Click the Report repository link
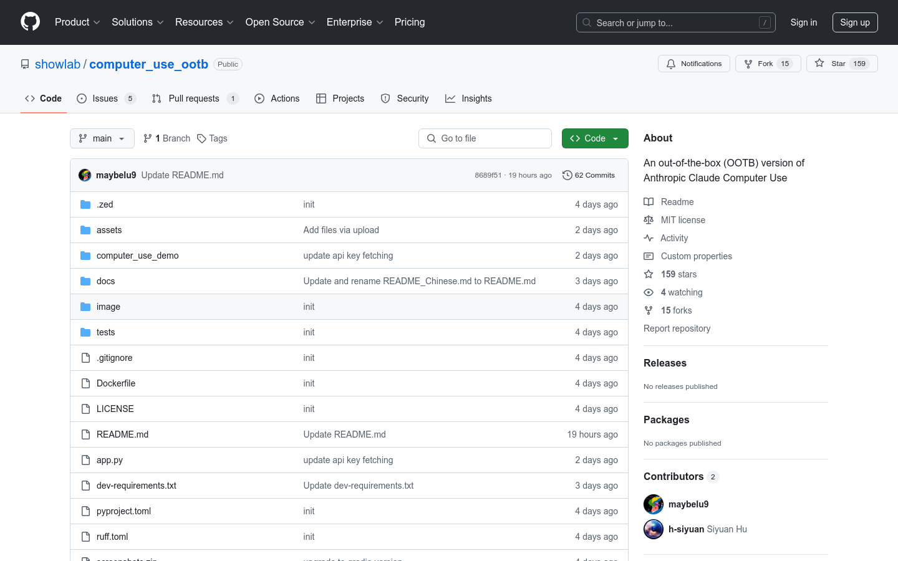Image resolution: width=898 pixels, height=561 pixels. [677, 328]
